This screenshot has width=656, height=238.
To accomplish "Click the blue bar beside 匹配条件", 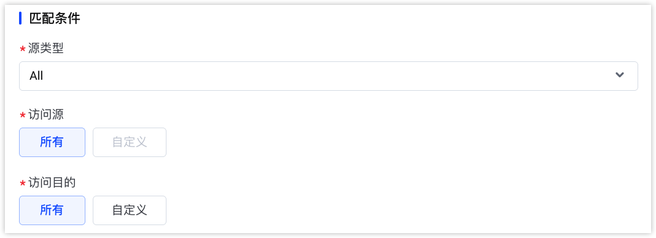I will [20, 18].
